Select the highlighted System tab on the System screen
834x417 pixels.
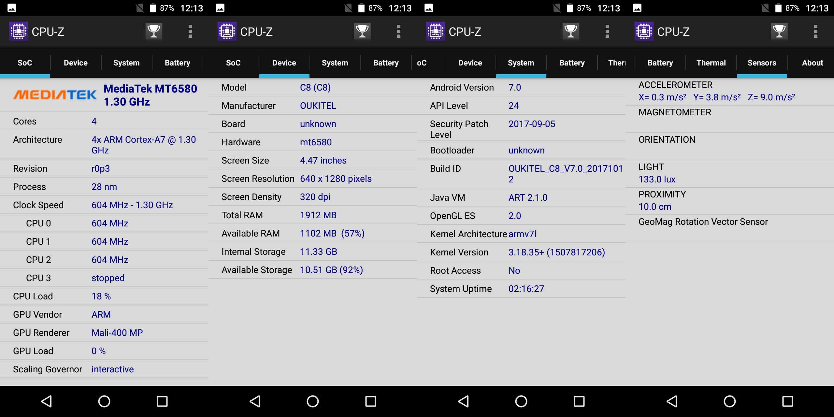pyautogui.click(x=521, y=63)
